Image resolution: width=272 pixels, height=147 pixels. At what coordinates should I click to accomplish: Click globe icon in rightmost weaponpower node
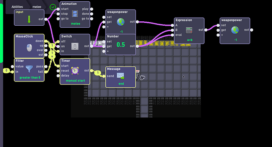point(235,30)
